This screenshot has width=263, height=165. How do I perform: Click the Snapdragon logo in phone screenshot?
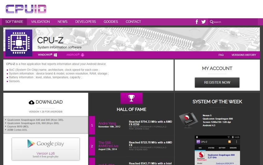tap(202, 156)
